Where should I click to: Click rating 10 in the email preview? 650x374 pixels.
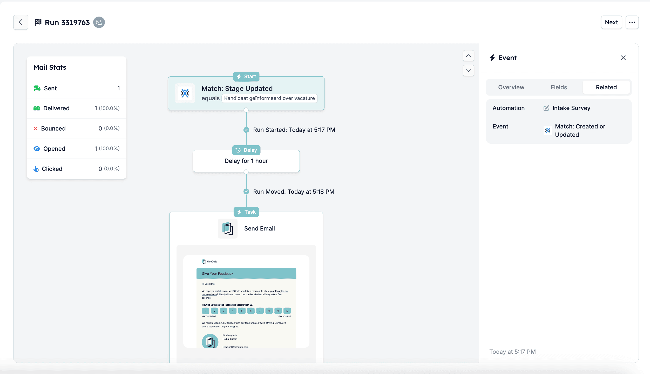[287, 311]
